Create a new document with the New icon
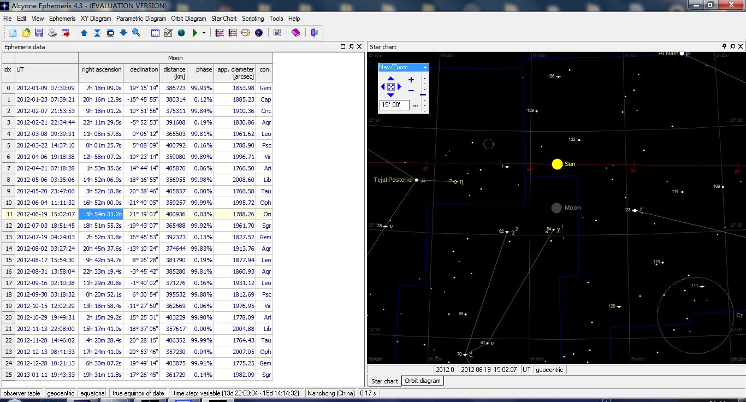This screenshot has height=402, width=746. point(13,33)
